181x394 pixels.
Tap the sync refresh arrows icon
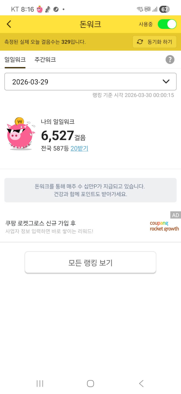(140, 42)
